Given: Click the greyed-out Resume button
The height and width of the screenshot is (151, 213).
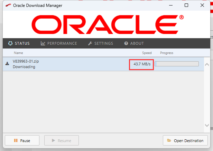Looking at the screenshot, I should click(x=62, y=140).
